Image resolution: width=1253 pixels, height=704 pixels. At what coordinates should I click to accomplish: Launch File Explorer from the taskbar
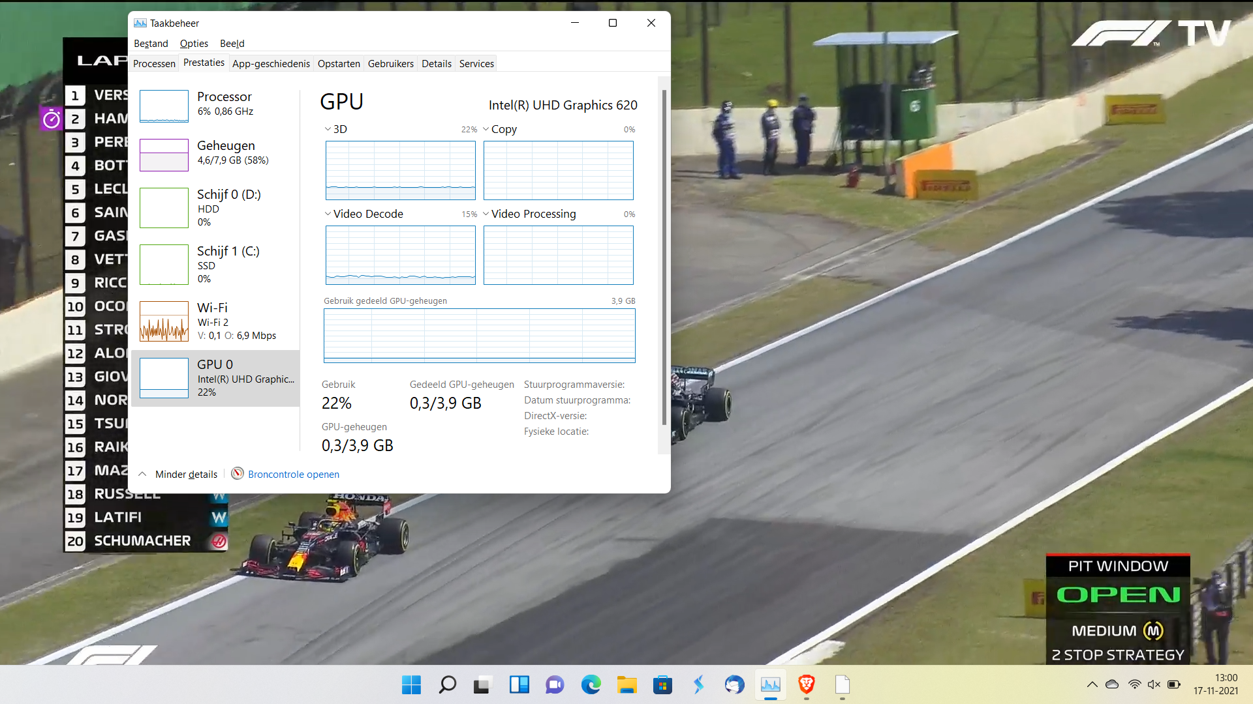(x=627, y=685)
